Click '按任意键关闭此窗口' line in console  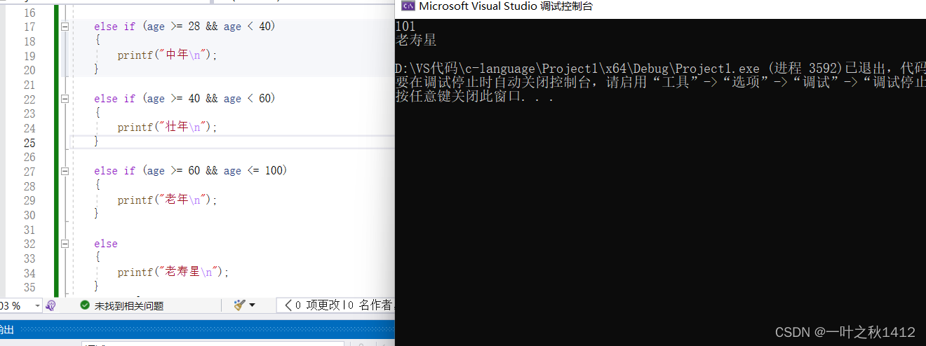[x=476, y=97]
